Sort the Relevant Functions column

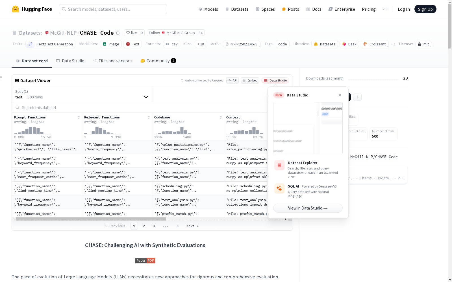[149, 117]
